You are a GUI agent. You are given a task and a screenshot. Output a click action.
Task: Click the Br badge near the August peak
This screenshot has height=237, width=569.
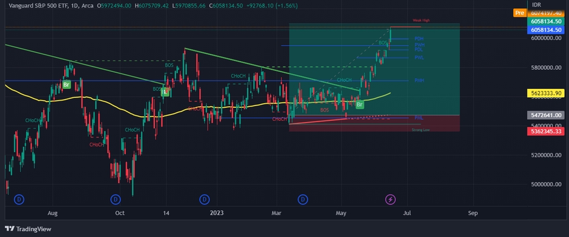[x=66, y=85]
